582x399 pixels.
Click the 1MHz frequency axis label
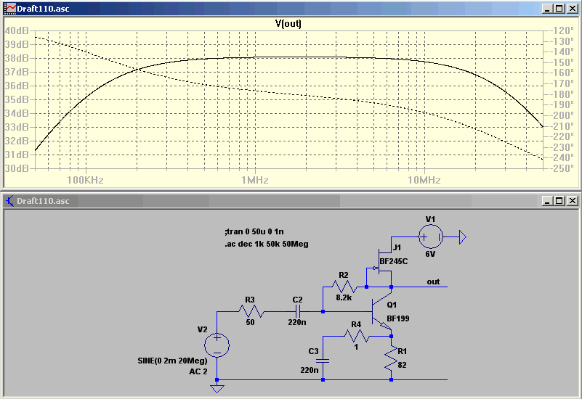coord(254,180)
